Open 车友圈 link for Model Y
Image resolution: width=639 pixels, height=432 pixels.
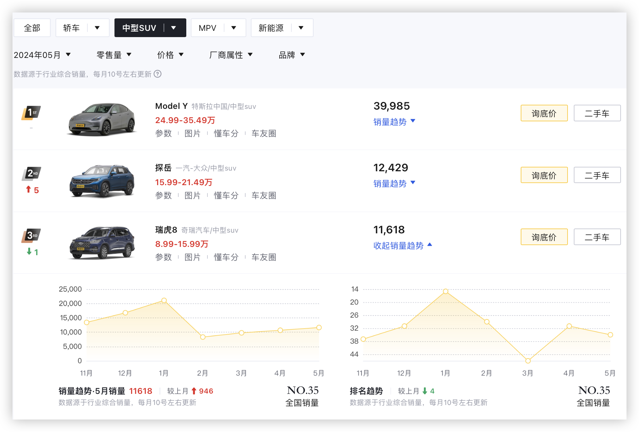tap(264, 133)
